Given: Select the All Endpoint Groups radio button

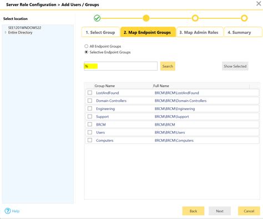Looking at the screenshot, I should click(x=86, y=46).
